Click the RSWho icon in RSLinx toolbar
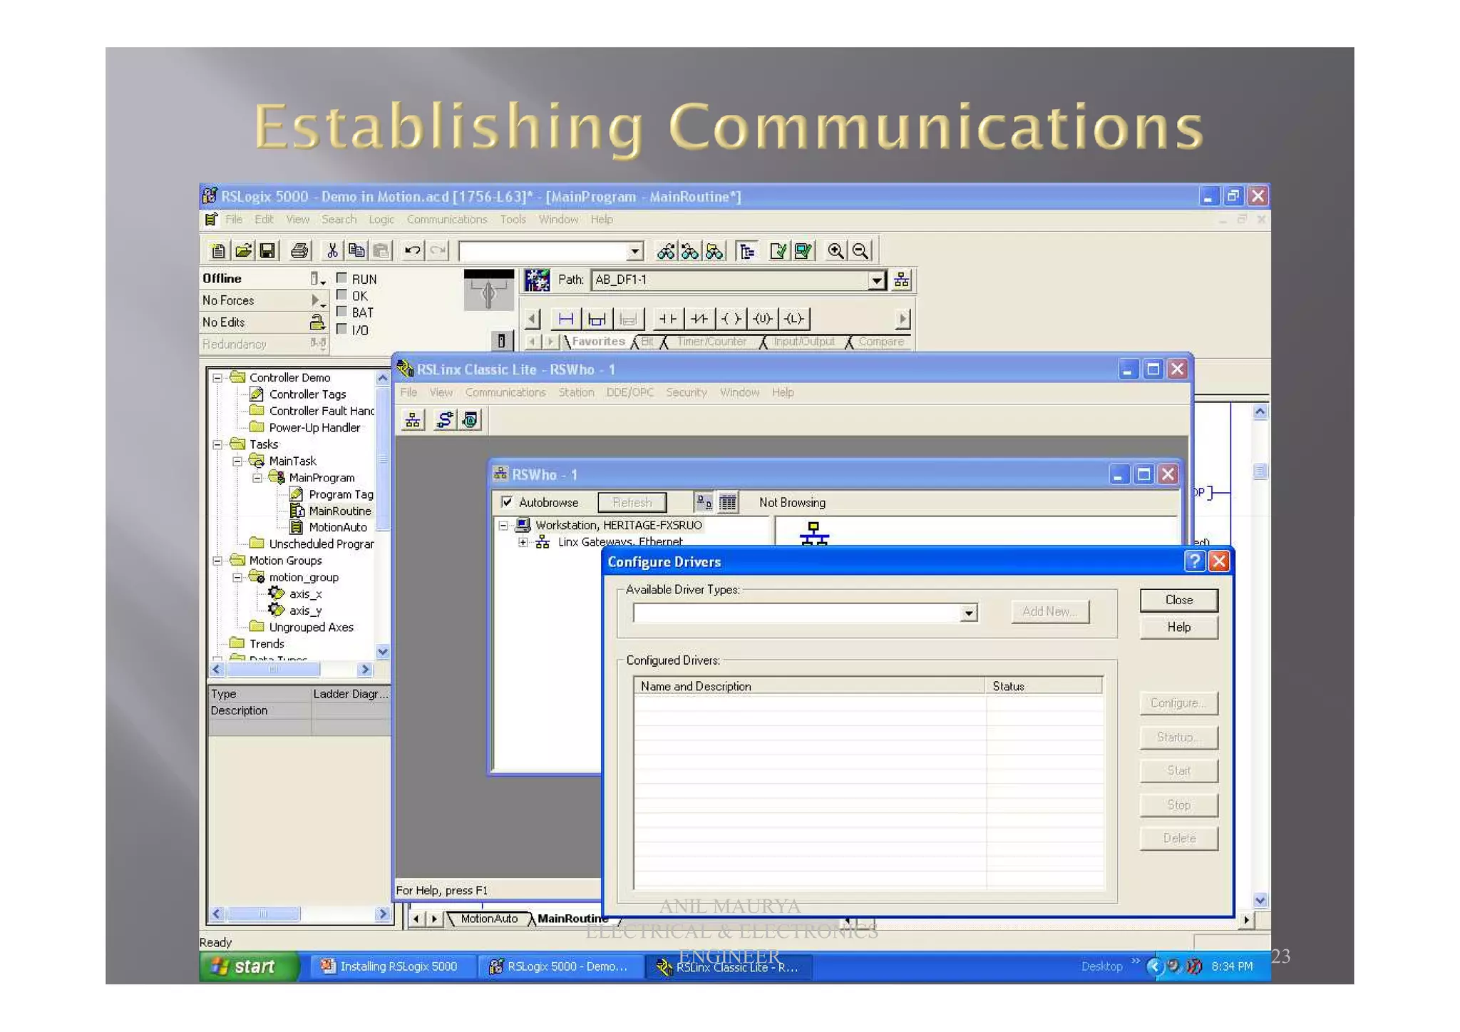1460x1032 pixels. coord(413,420)
